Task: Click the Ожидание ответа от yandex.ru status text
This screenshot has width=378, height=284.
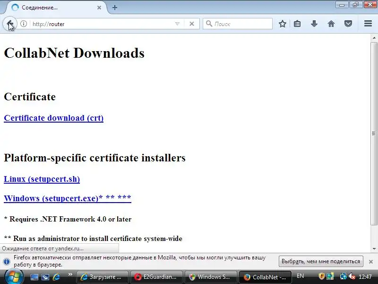Action: (43, 248)
